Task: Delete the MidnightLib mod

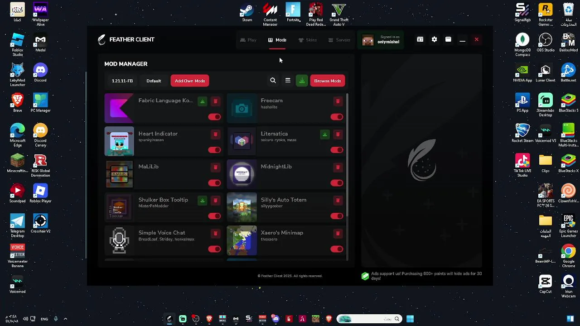Action: point(338,168)
